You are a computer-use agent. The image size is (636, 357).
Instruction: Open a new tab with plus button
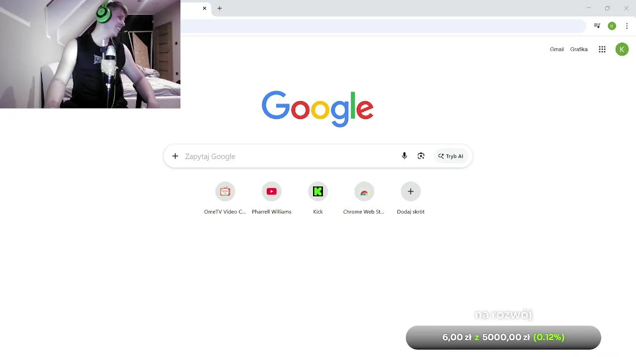click(x=220, y=8)
